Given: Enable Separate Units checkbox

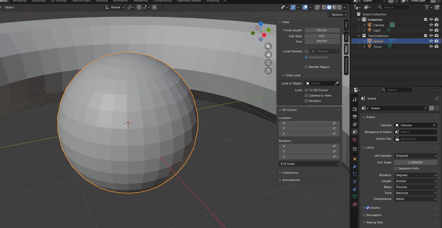Looking at the screenshot, I should click(x=396, y=168).
